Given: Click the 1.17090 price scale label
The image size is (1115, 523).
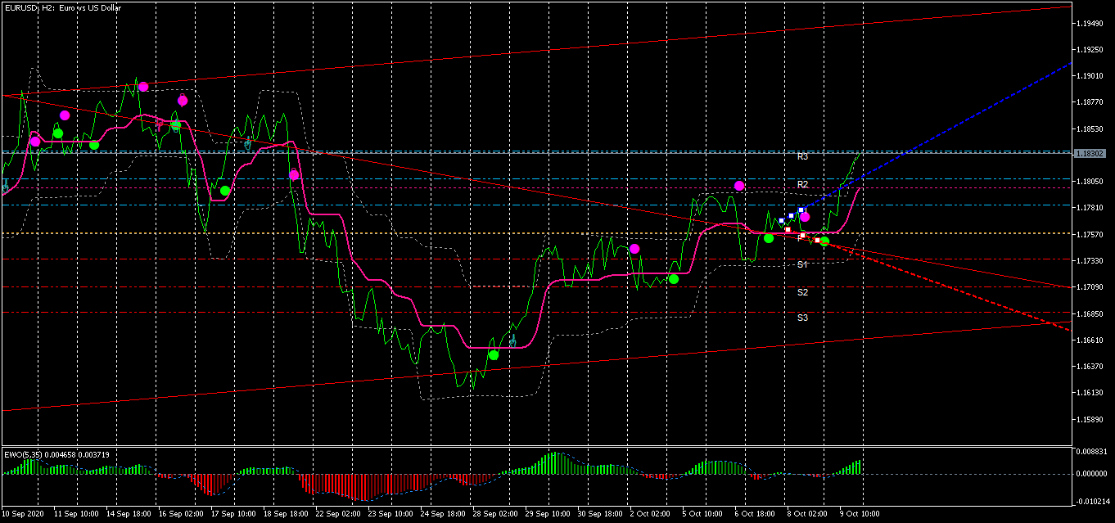Looking at the screenshot, I should coord(1091,287).
